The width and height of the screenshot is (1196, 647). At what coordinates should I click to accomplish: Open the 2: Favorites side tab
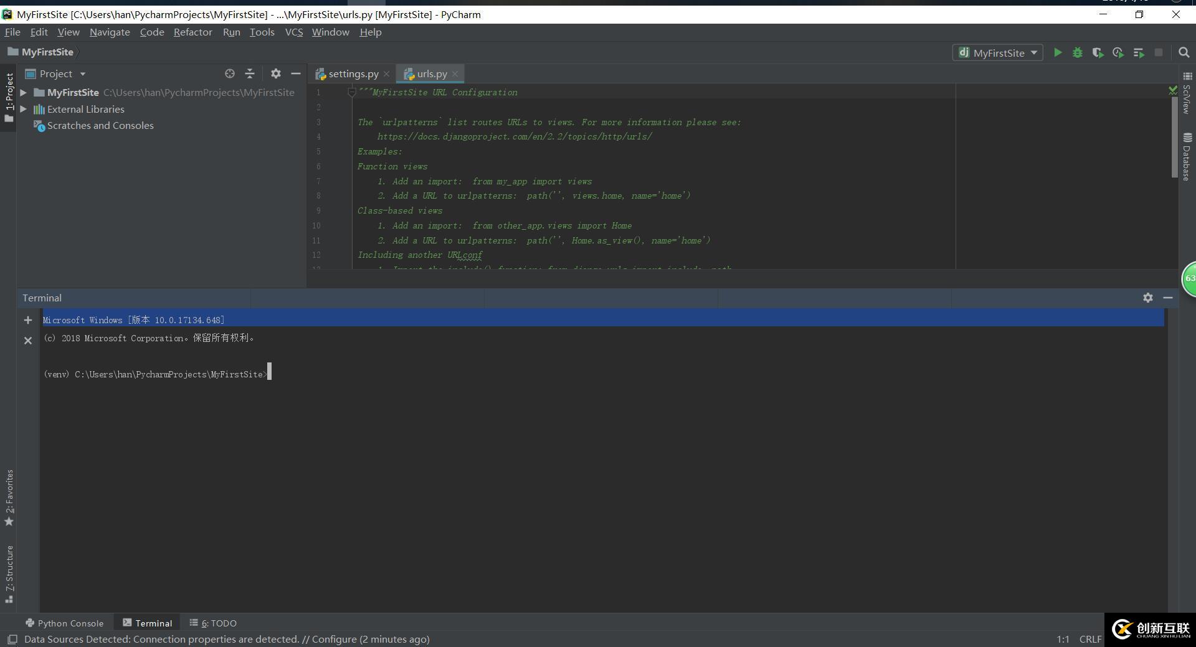(x=9, y=498)
